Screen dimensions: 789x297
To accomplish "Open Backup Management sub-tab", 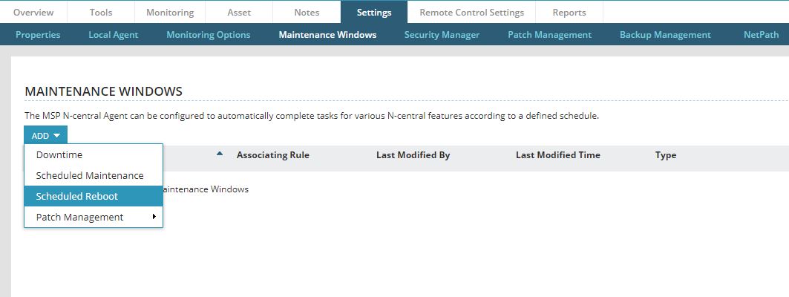I will [665, 35].
